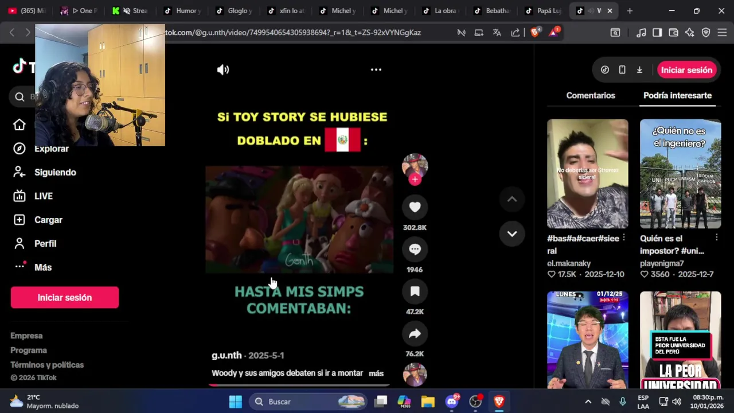Click the top-right Iniciar sesión button
Viewport: 734px width, 413px height.
[686, 70]
